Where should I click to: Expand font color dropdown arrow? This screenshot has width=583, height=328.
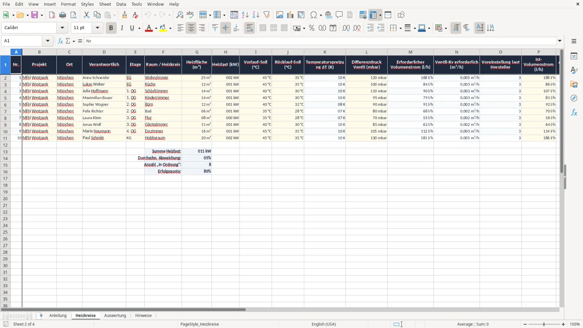[155, 28]
